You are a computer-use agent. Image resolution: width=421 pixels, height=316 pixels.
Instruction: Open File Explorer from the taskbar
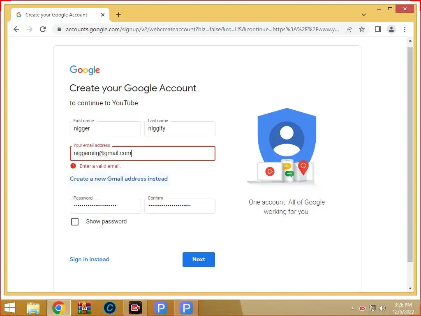pos(33,308)
